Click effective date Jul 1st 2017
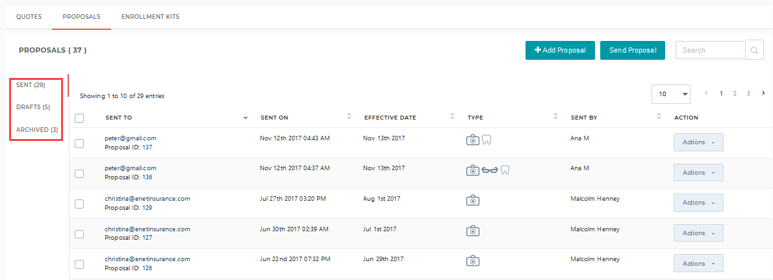Image resolution: width=773 pixels, height=280 pixels. coord(380,229)
